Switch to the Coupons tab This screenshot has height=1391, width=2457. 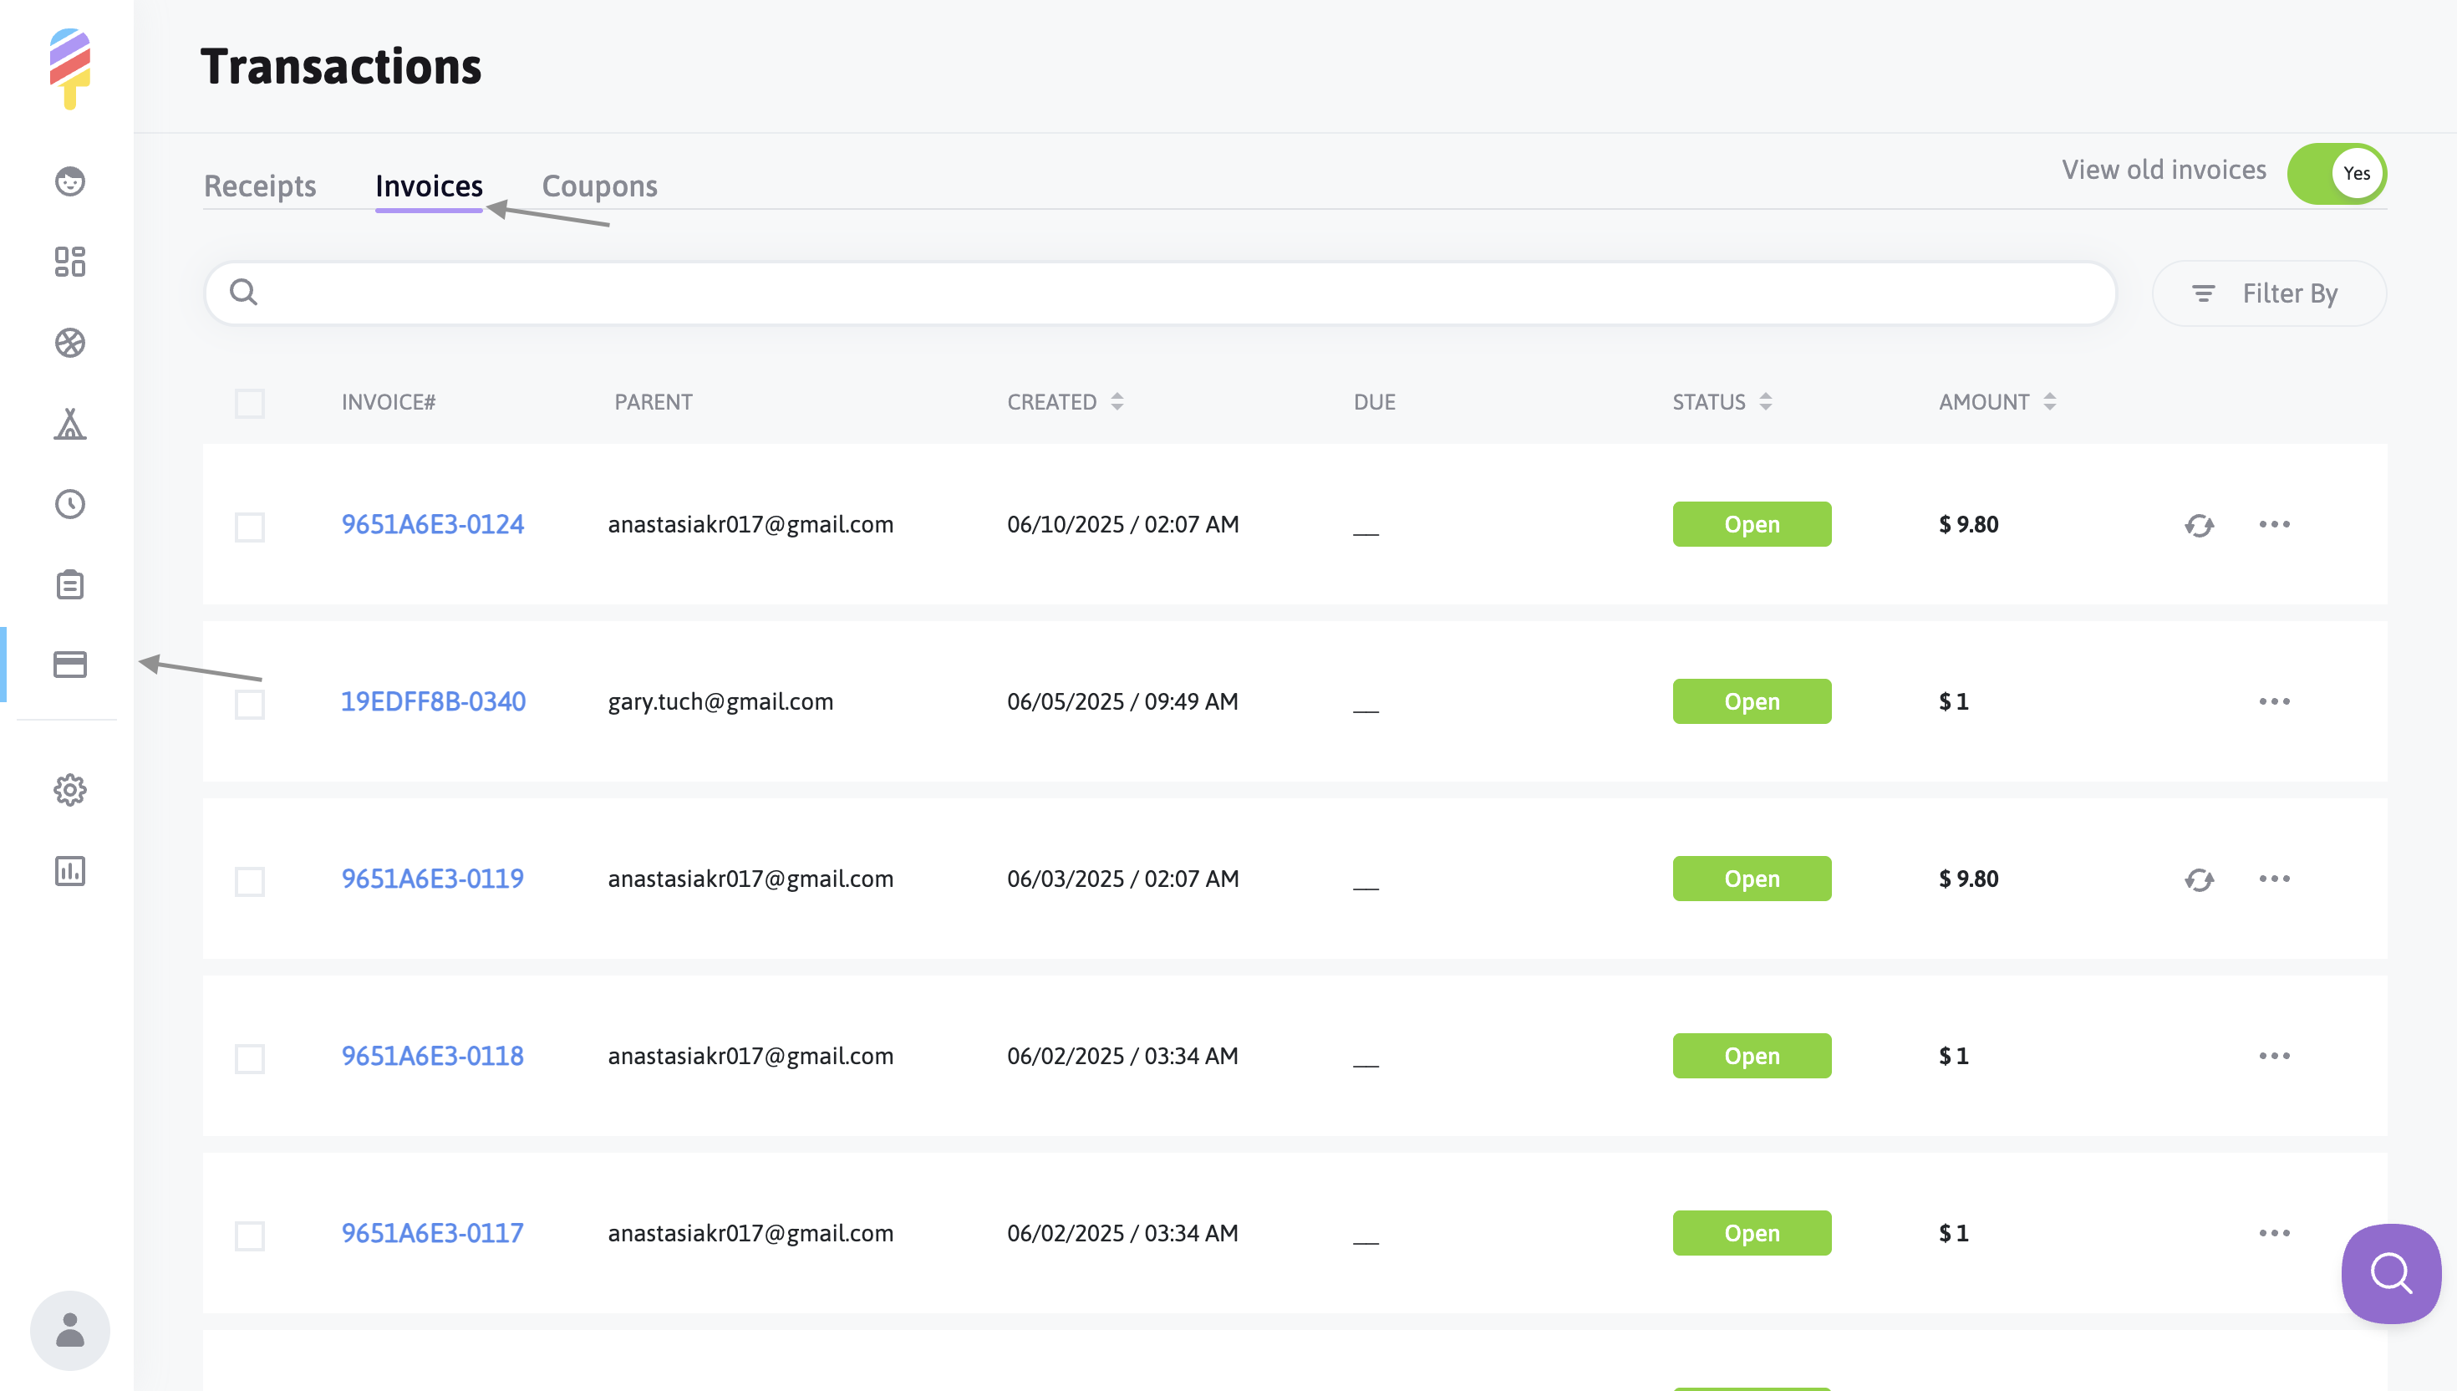coord(598,186)
